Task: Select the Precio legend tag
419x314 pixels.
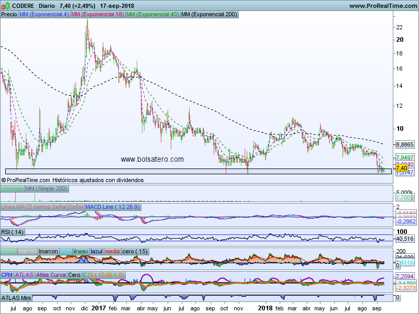Action: [9, 15]
